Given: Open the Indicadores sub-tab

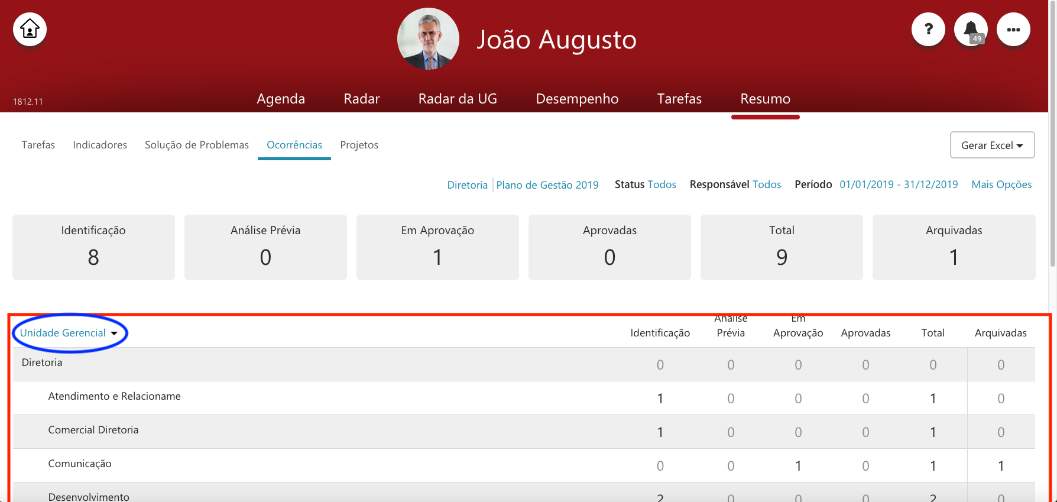Looking at the screenshot, I should (100, 145).
